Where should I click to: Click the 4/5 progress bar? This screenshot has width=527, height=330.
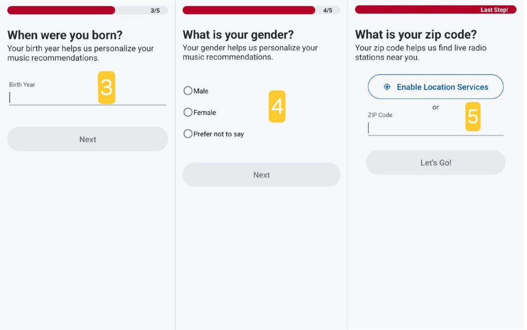tap(261, 10)
